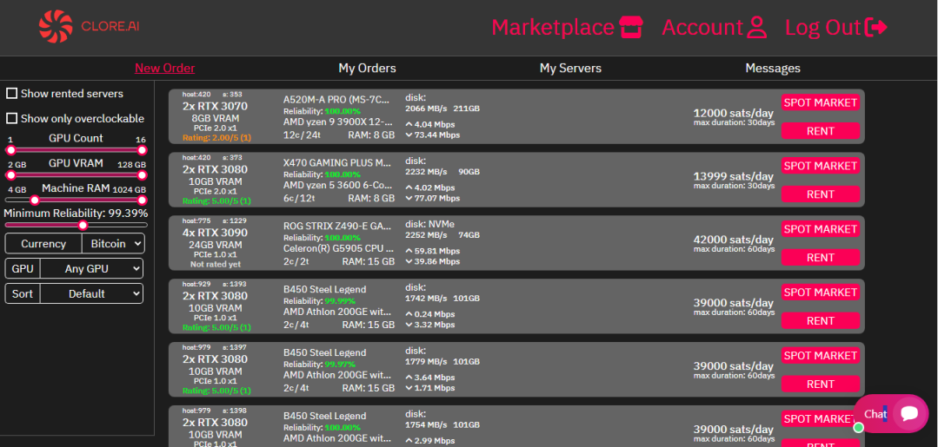Image resolution: width=938 pixels, height=447 pixels.
Task: Open the Sort Default dropdown
Action: pyautogui.click(x=91, y=294)
